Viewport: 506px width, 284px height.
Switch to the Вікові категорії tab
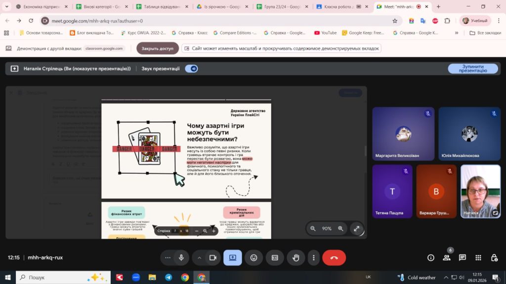101,7
